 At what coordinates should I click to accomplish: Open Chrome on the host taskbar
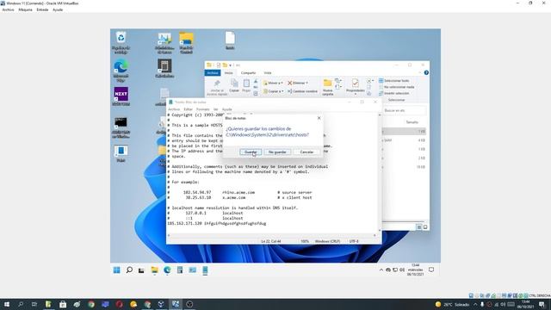click(x=91, y=304)
